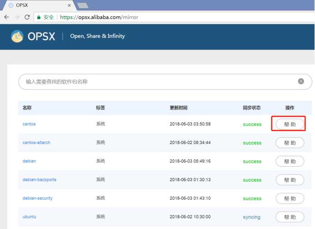Click the 系统 tag in debian-backports row
Image resolution: width=315 pixels, height=229 pixels.
point(100,179)
